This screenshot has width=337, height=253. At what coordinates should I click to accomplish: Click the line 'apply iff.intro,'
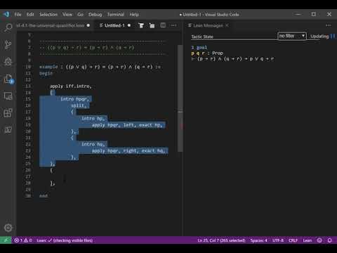pyautogui.click(x=71, y=86)
